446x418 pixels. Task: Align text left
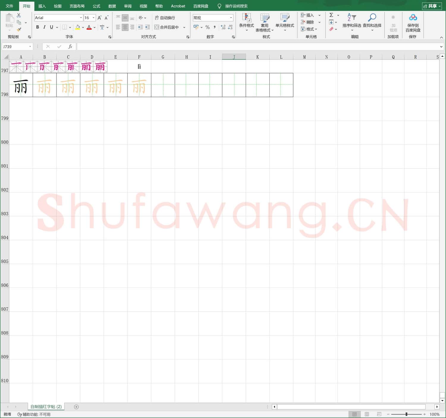pyautogui.click(x=118, y=27)
